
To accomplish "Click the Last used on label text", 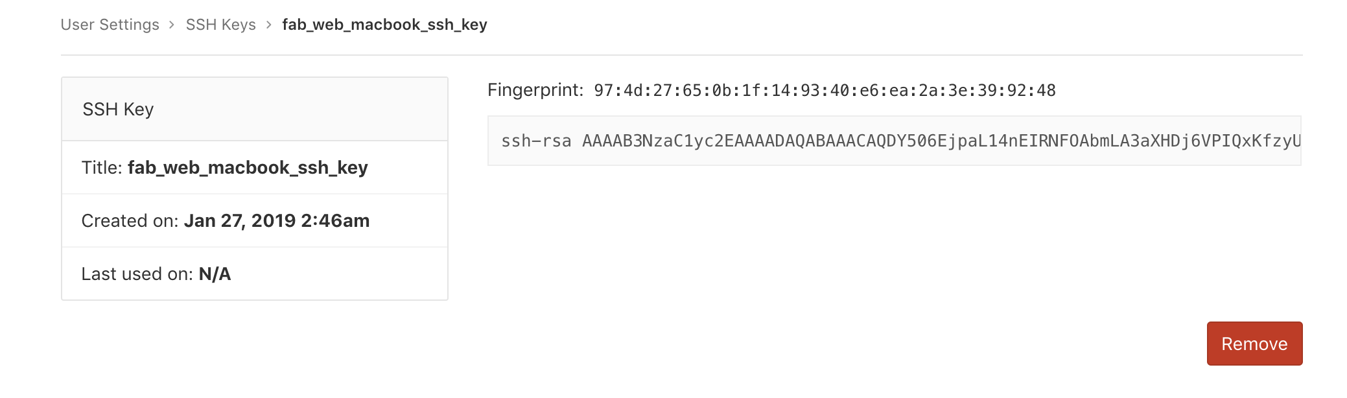I will pos(137,274).
